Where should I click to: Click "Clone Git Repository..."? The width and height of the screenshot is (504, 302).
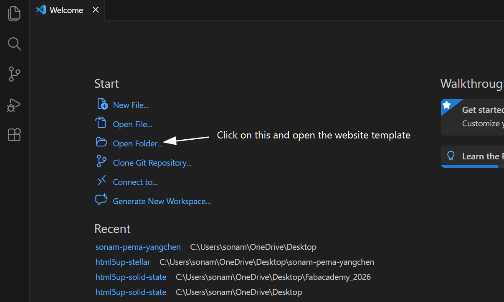[x=152, y=162]
